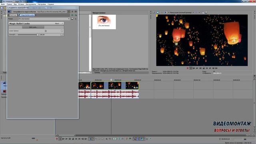This screenshot has width=256, height=144.
Task: Open the auto ripple mode dropdown arrow
Action: tap(144, 139)
